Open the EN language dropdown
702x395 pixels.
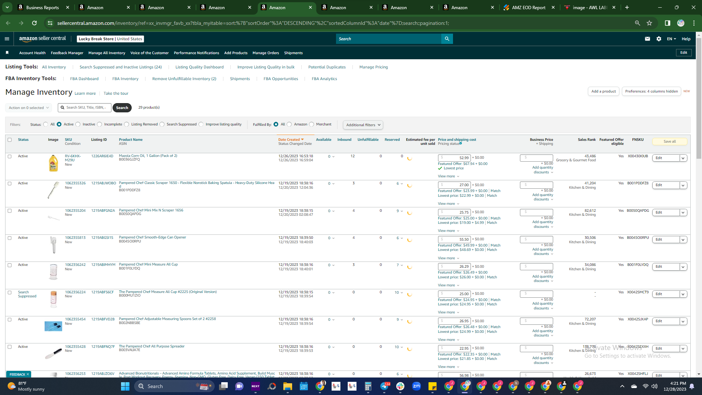[x=671, y=39]
